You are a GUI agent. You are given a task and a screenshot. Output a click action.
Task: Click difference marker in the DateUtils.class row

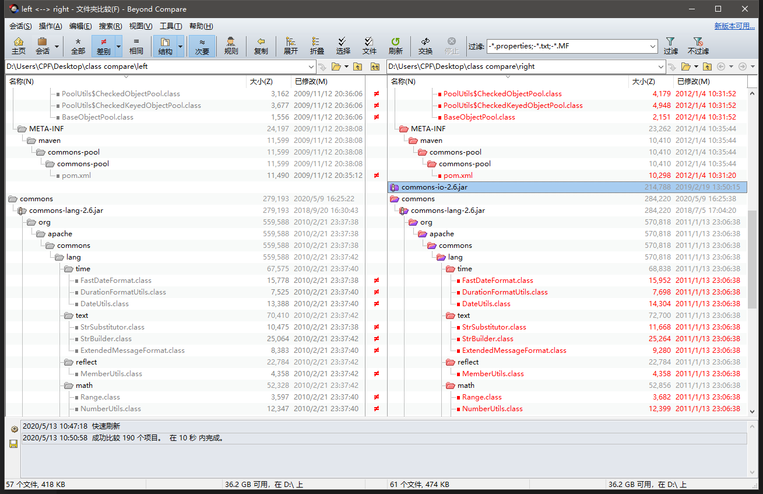click(376, 304)
